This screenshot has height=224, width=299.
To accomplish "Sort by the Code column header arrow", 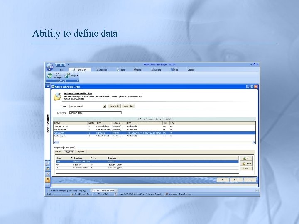I will click(71, 158).
